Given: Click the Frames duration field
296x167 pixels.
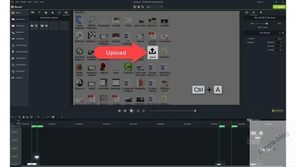Looking at the screenshot, I should tap(279, 50).
